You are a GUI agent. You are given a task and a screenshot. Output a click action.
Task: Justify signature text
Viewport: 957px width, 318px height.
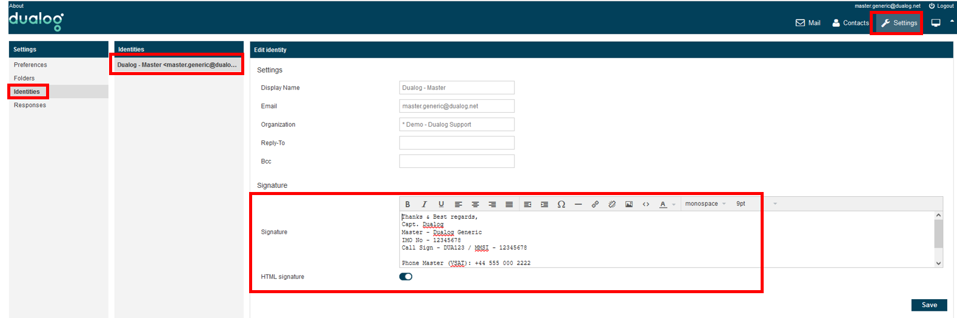509,204
